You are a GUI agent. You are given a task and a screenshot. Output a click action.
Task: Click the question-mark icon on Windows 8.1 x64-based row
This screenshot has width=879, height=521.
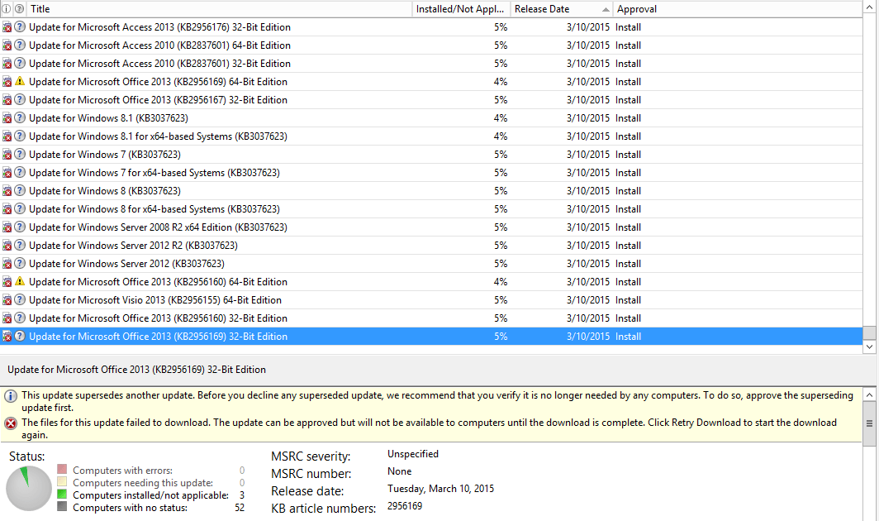[20, 136]
